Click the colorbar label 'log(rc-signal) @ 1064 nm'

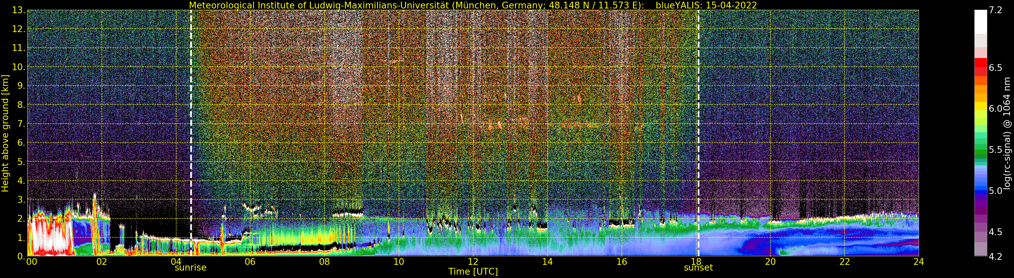click(1007, 133)
